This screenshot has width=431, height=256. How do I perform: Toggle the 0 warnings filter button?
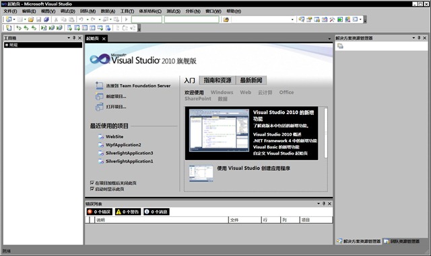[128, 212]
